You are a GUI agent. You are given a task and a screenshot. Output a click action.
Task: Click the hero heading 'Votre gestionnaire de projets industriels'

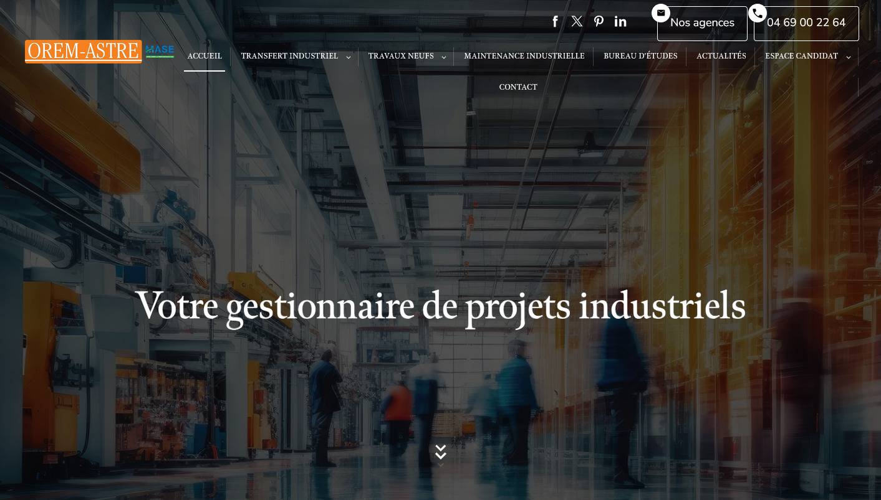pos(440,306)
